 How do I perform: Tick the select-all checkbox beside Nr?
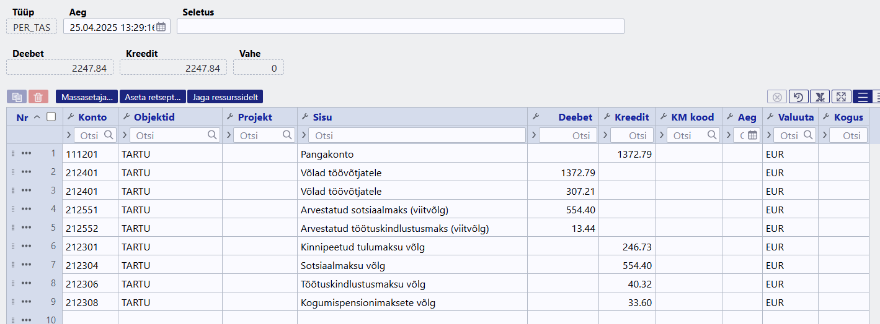pos(51,117)
